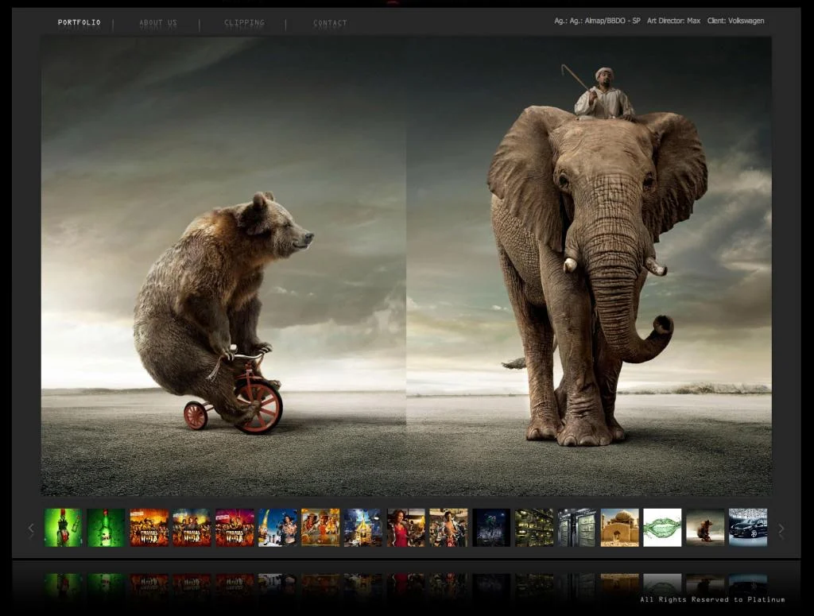Choose the golden palace dome thumbnail
The width and height of the screenshot is (814, 616).
point(619,527)
